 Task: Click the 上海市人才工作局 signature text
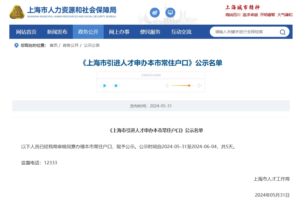(x=272, y=179)
